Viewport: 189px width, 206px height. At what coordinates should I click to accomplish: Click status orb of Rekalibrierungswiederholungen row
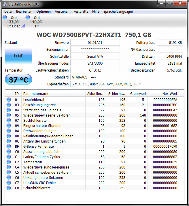[9, 136]
